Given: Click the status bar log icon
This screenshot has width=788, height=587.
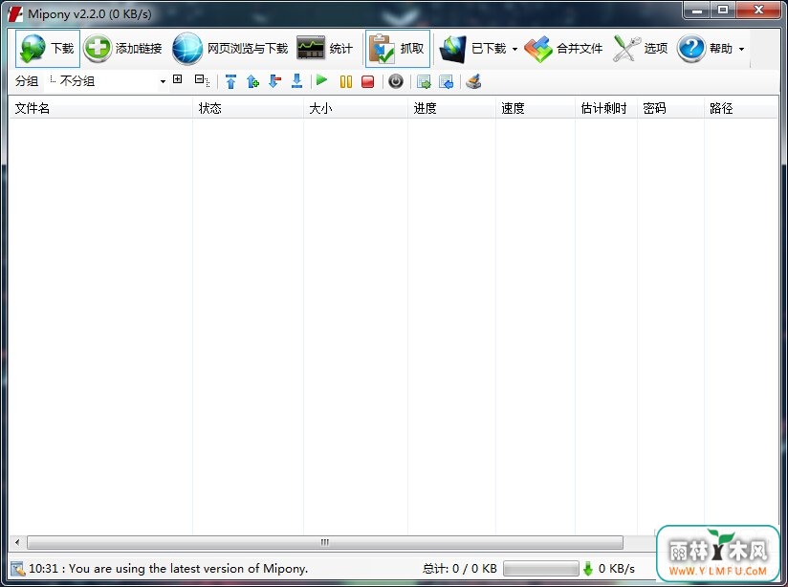Looking at the screenshot, I should click(17, 569).
